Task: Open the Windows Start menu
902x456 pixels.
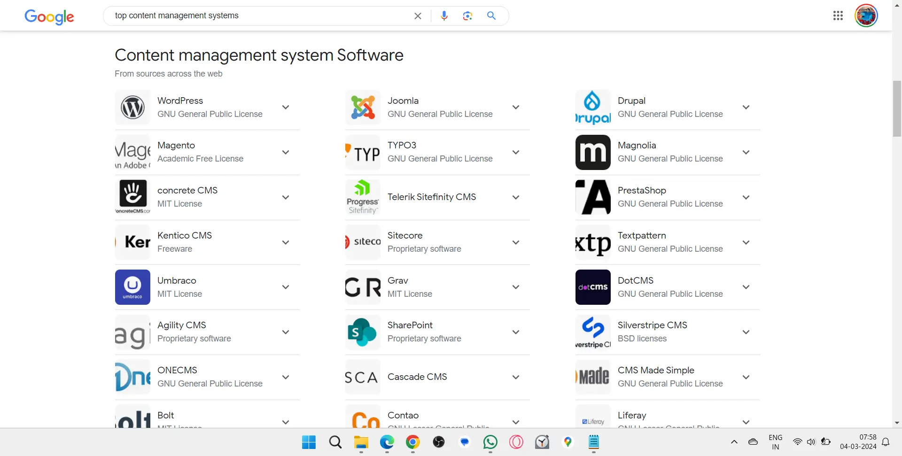Action: pos(309,442)
